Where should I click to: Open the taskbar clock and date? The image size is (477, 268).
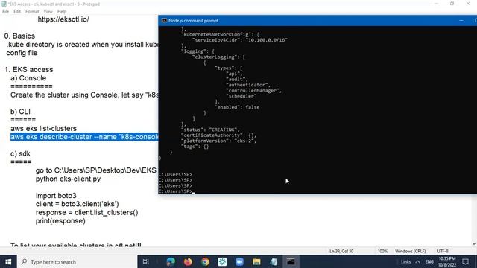(447, 261)
